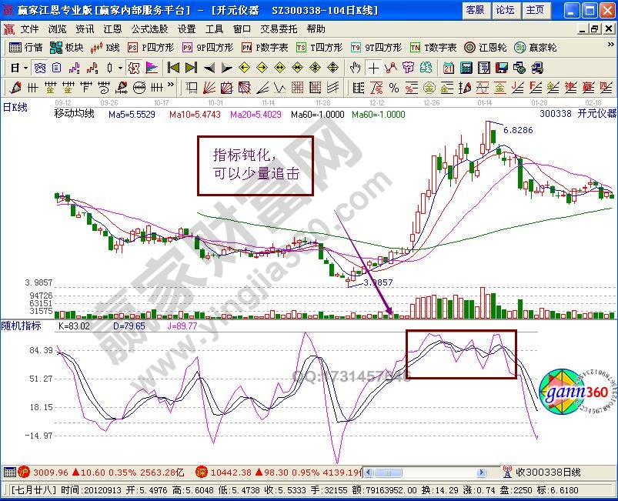Click the 论坛 forum button
618x501 pixels.
point(505,10)
